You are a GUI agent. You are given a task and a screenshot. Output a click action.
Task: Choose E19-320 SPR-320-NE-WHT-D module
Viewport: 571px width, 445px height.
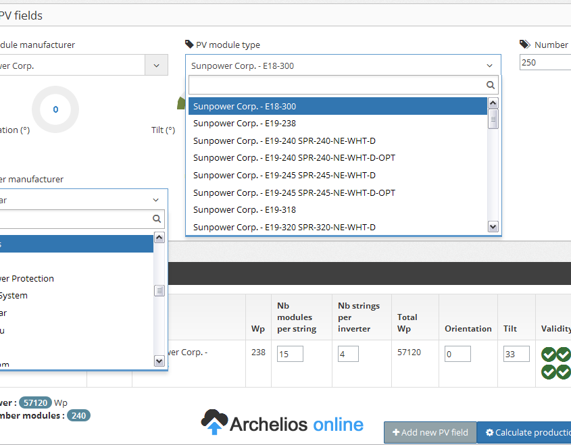coord(338,228)
